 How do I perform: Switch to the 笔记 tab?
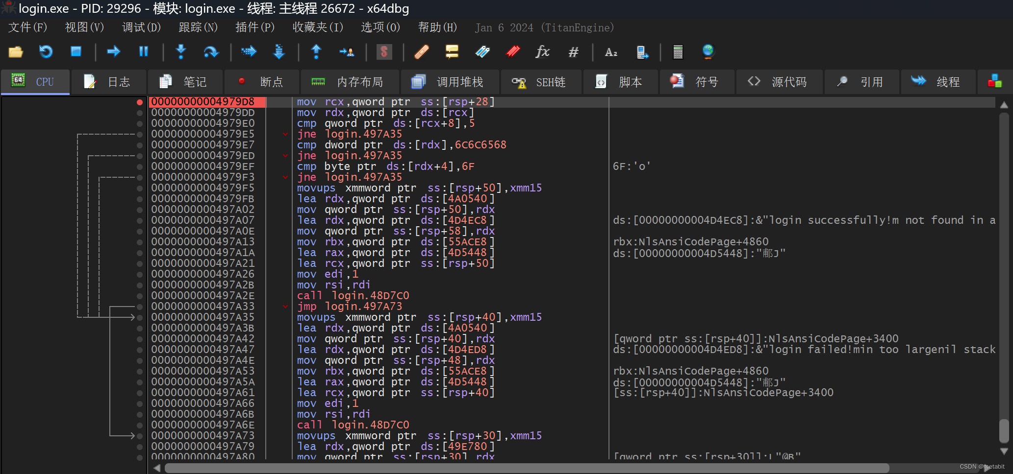185,82
